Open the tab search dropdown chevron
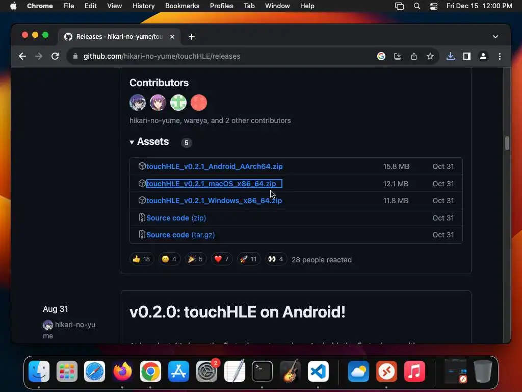Image resolution: width=522 pixels, height=392 pixels. click(x=495, y=37)
